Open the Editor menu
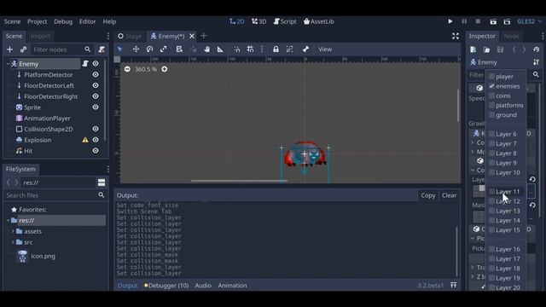Screen dimensions: 546x307 pyautogui.click(x=87, y=21)
